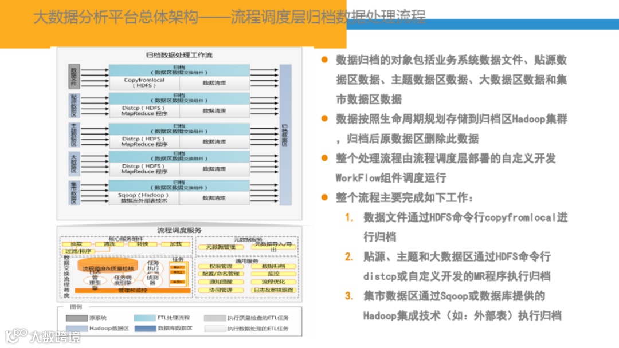Screen dimensions: 619x348
Task: Select the bullet mentioning WorkFlow组件调度运行
Action: coord(446,168)
